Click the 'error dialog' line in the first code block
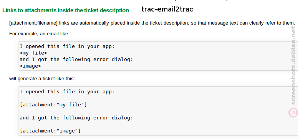 [x=76, y=60]
